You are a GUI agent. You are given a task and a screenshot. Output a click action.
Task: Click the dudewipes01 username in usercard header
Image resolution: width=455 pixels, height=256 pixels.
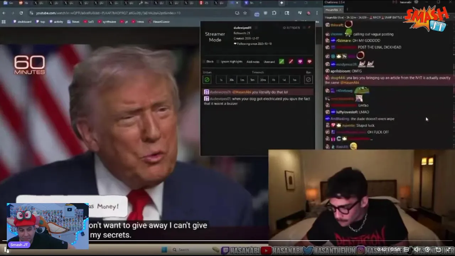(242, 28)
